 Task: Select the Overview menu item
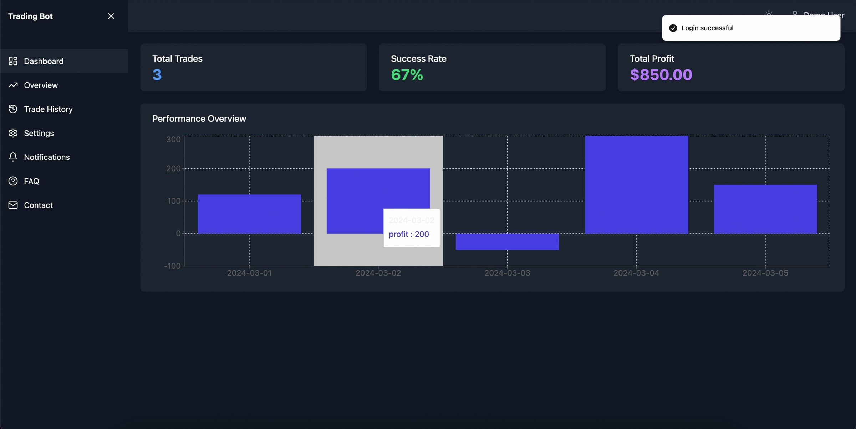point(41,85)
